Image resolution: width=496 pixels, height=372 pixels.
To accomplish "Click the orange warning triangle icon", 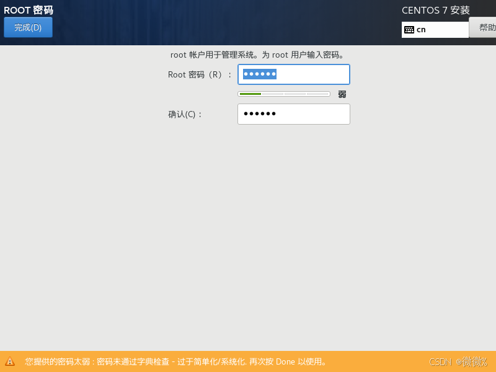I will pos(10,361).
